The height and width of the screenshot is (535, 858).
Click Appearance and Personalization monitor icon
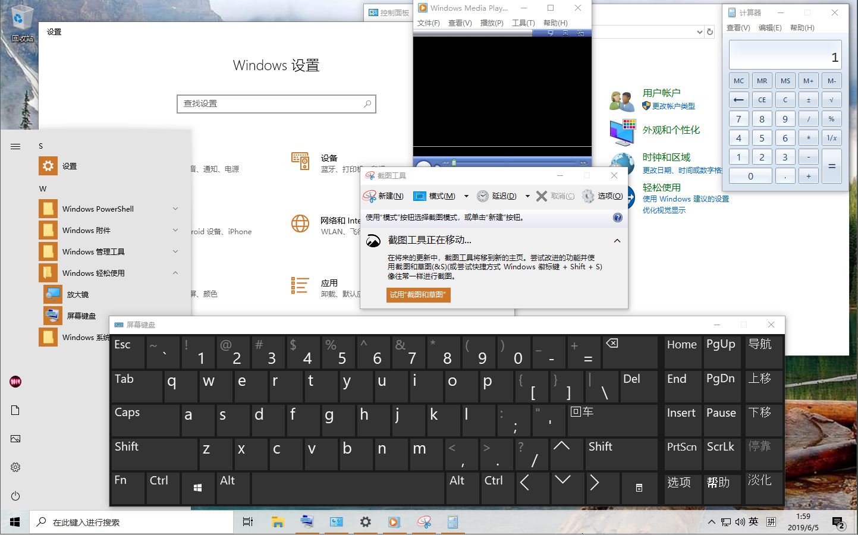[622, 132]
